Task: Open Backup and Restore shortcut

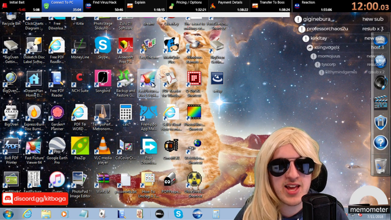Action: [x=126, y=84]
